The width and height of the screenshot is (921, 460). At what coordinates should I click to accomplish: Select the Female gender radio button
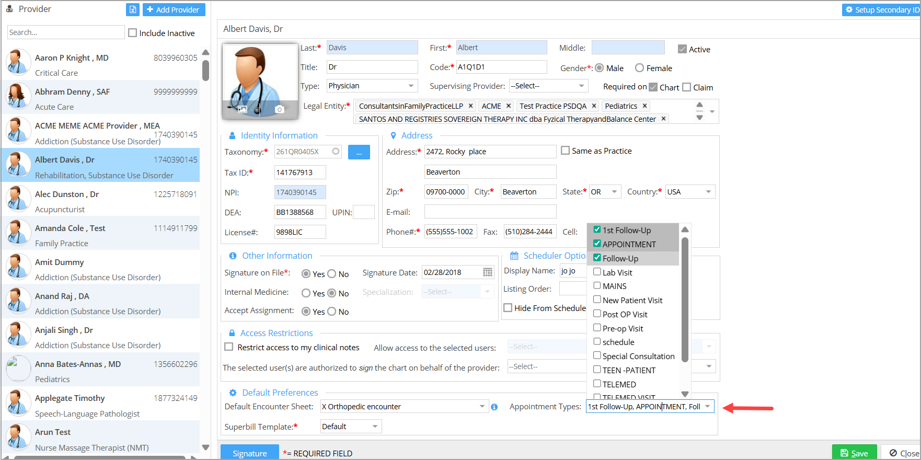click(x=639, y=68)
